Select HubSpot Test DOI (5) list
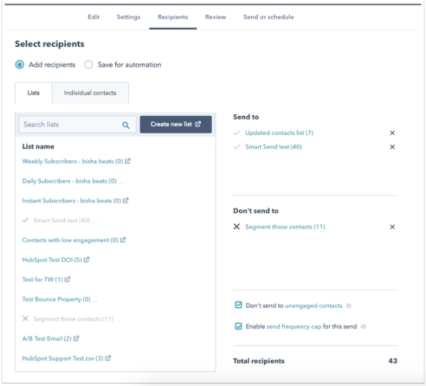This screenshot has height=386, width=426. coord(52,260)
